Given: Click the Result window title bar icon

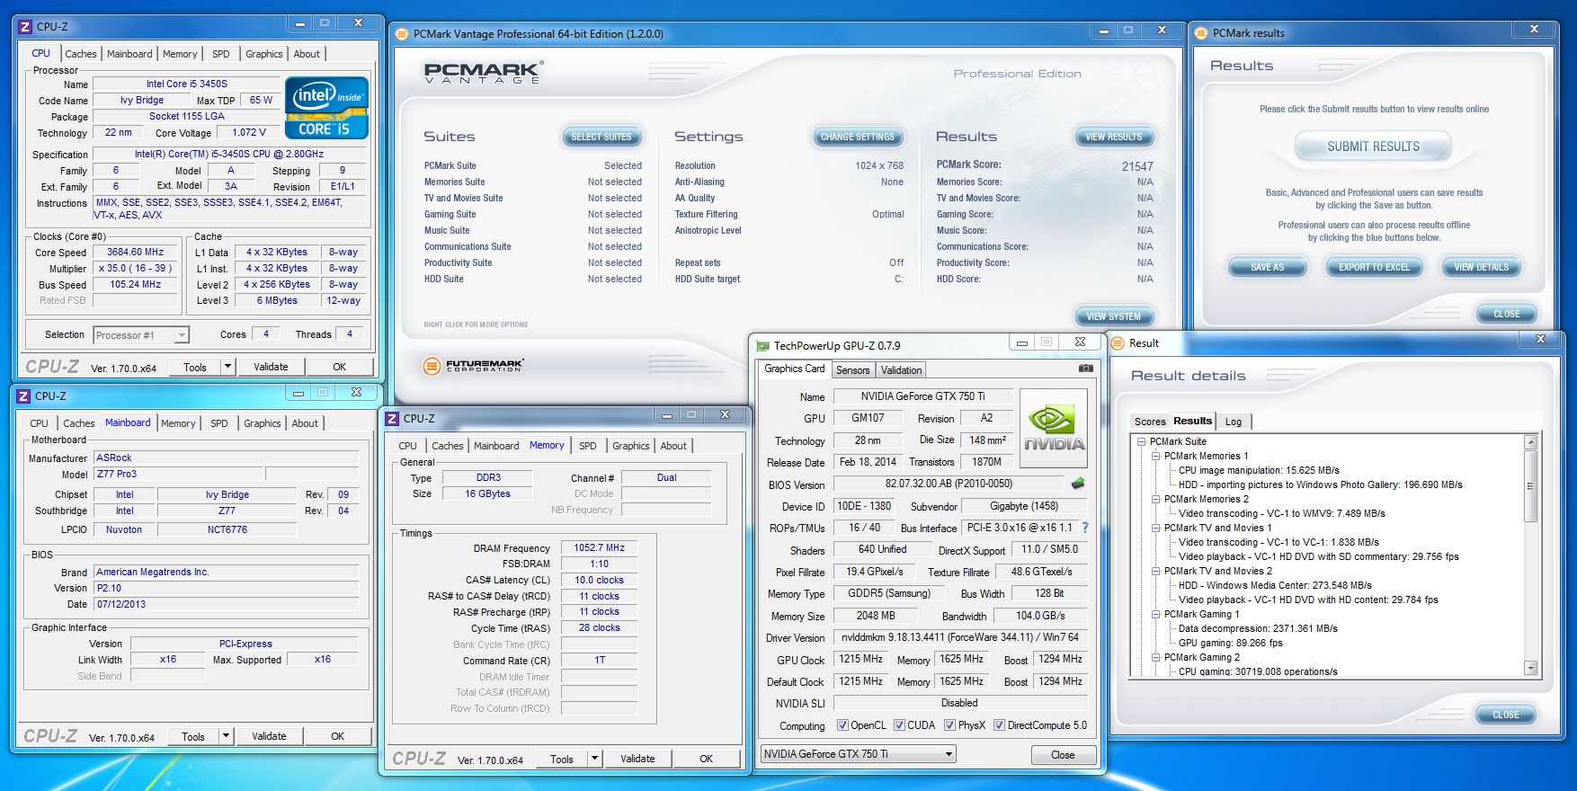Looking at the screenshot, I should [1118, 343].
